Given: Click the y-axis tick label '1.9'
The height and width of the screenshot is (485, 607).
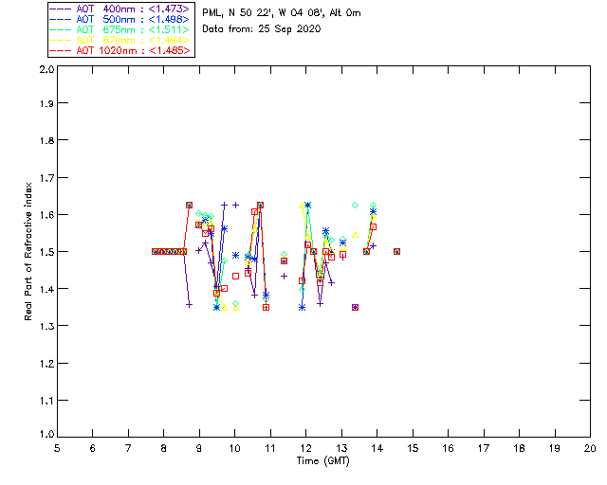Looking at the screenshot, I should (x=46, y=103).
